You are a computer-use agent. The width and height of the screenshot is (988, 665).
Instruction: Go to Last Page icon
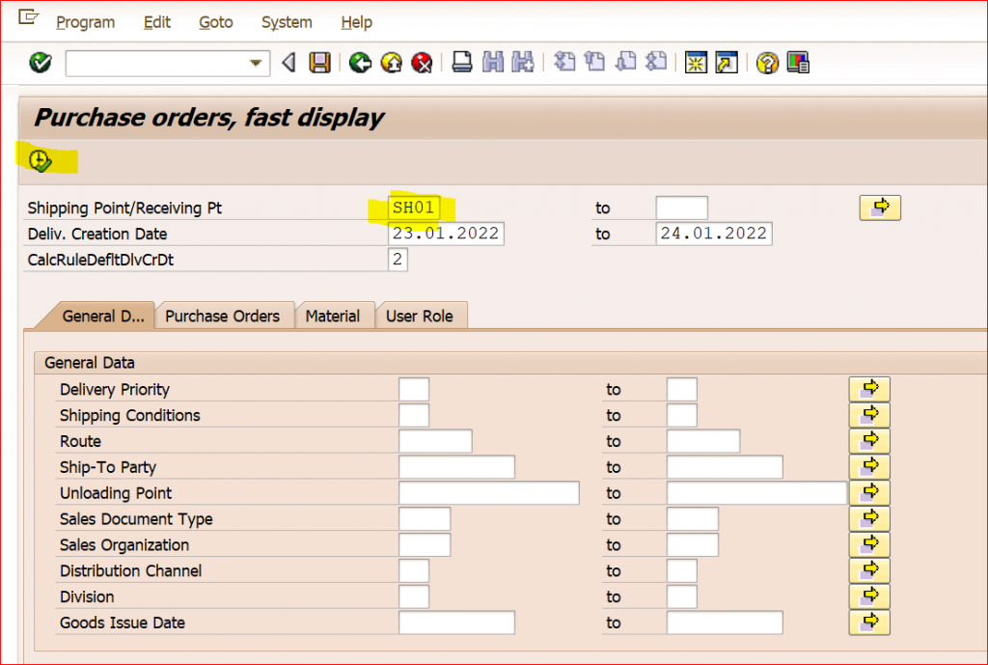pyautogui.click(x=656, y=62)
